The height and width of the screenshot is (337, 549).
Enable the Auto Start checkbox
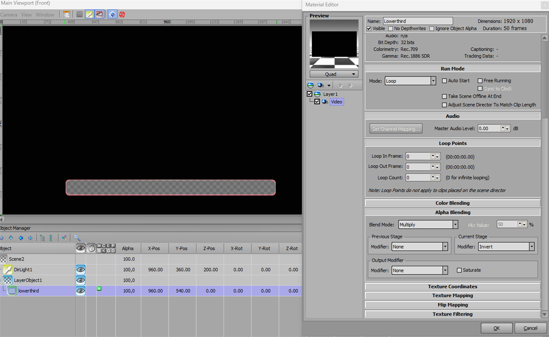tap(444, 81)
